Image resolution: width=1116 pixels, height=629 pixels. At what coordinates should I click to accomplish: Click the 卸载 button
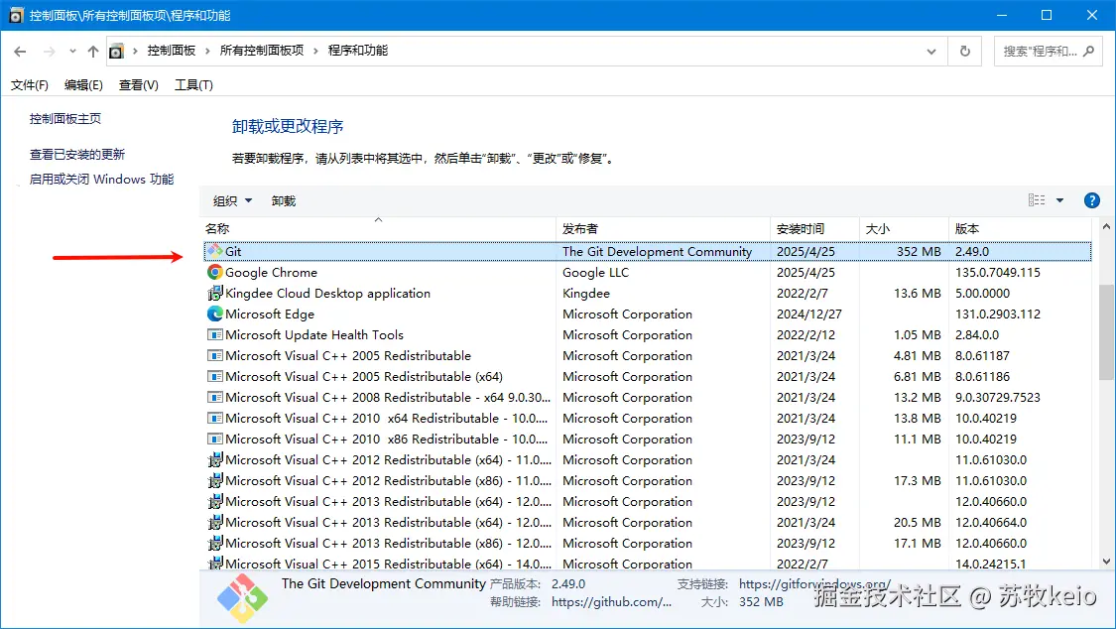[284, 200]
